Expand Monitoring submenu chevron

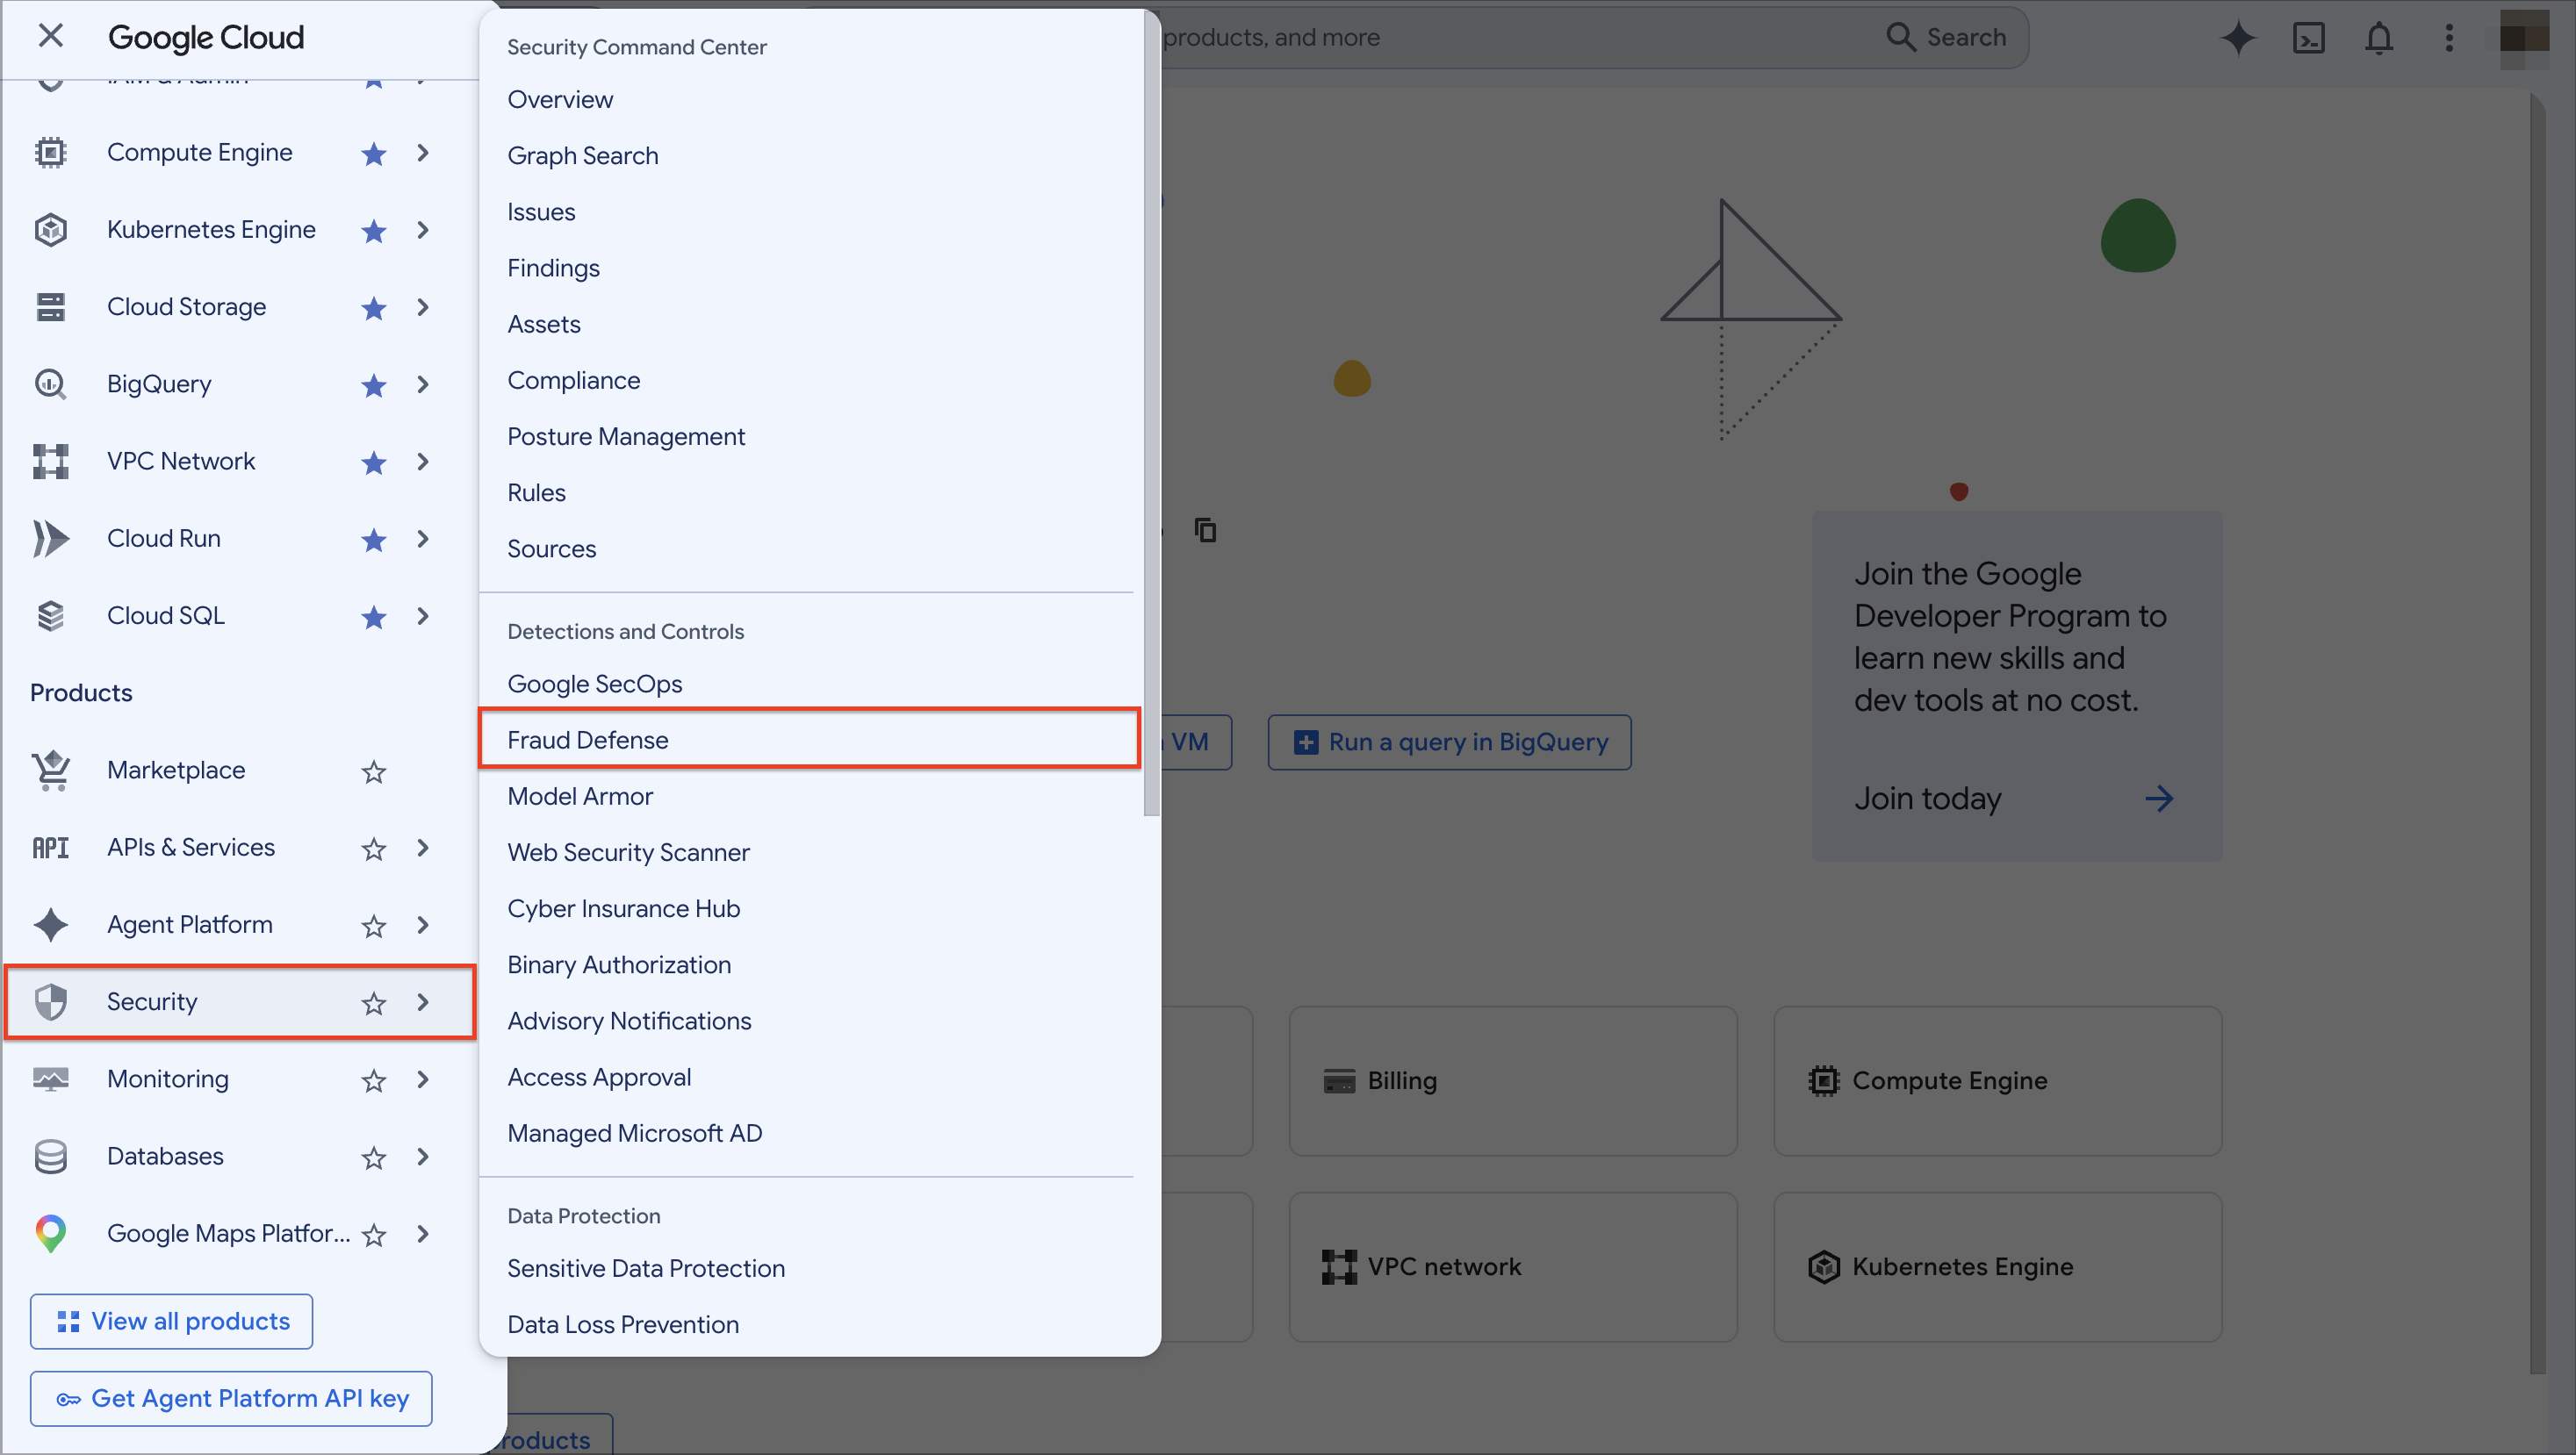pos(423,1079)
